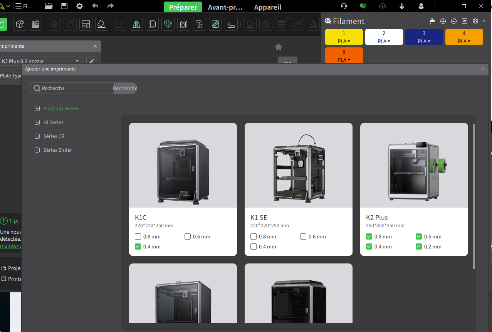492x332 pixels.
Task: Select the auto-arrange layout tool
Action: pos(86,24)
